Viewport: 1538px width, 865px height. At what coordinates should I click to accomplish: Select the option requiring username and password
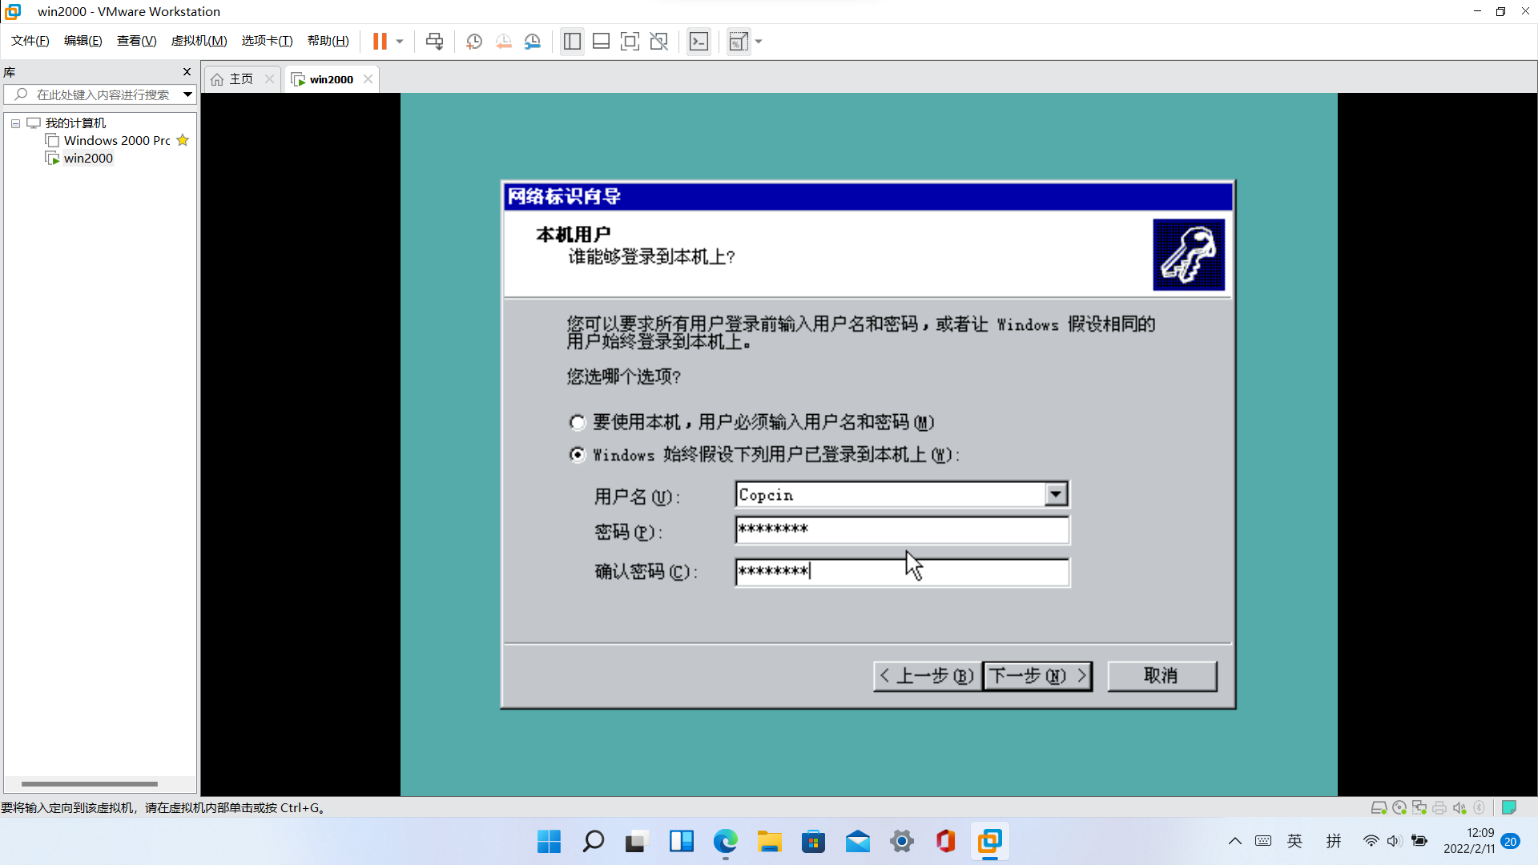coord(577,422)
